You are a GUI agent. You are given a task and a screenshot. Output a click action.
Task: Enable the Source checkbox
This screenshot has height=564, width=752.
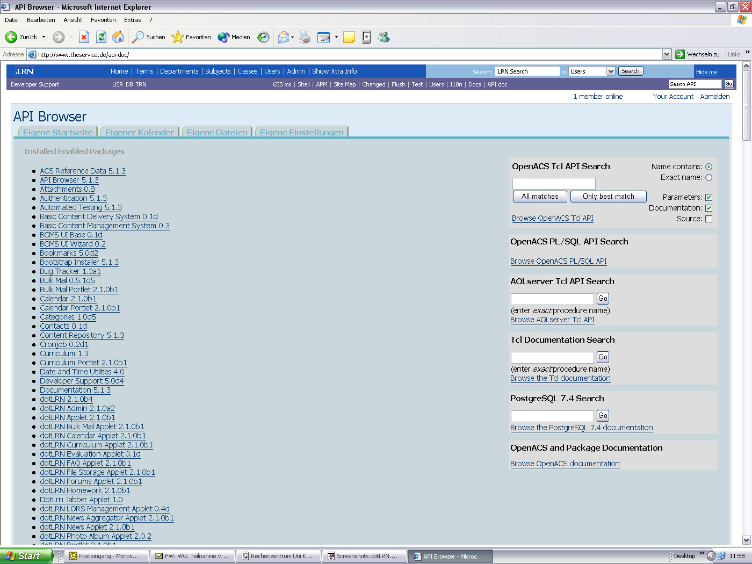click(x=709, y=219)
